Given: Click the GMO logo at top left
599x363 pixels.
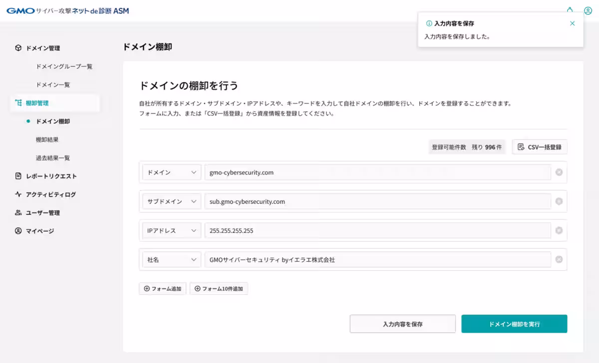Looking at the screenshot, I should 18,10.
